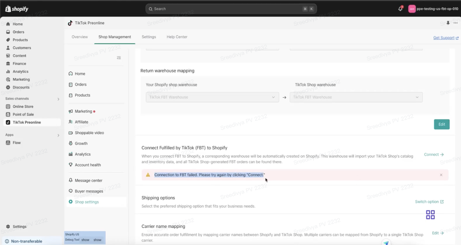Open Shoppable video in TikTok sidebar
Screen dimensions: 461x245
[89, 133]
